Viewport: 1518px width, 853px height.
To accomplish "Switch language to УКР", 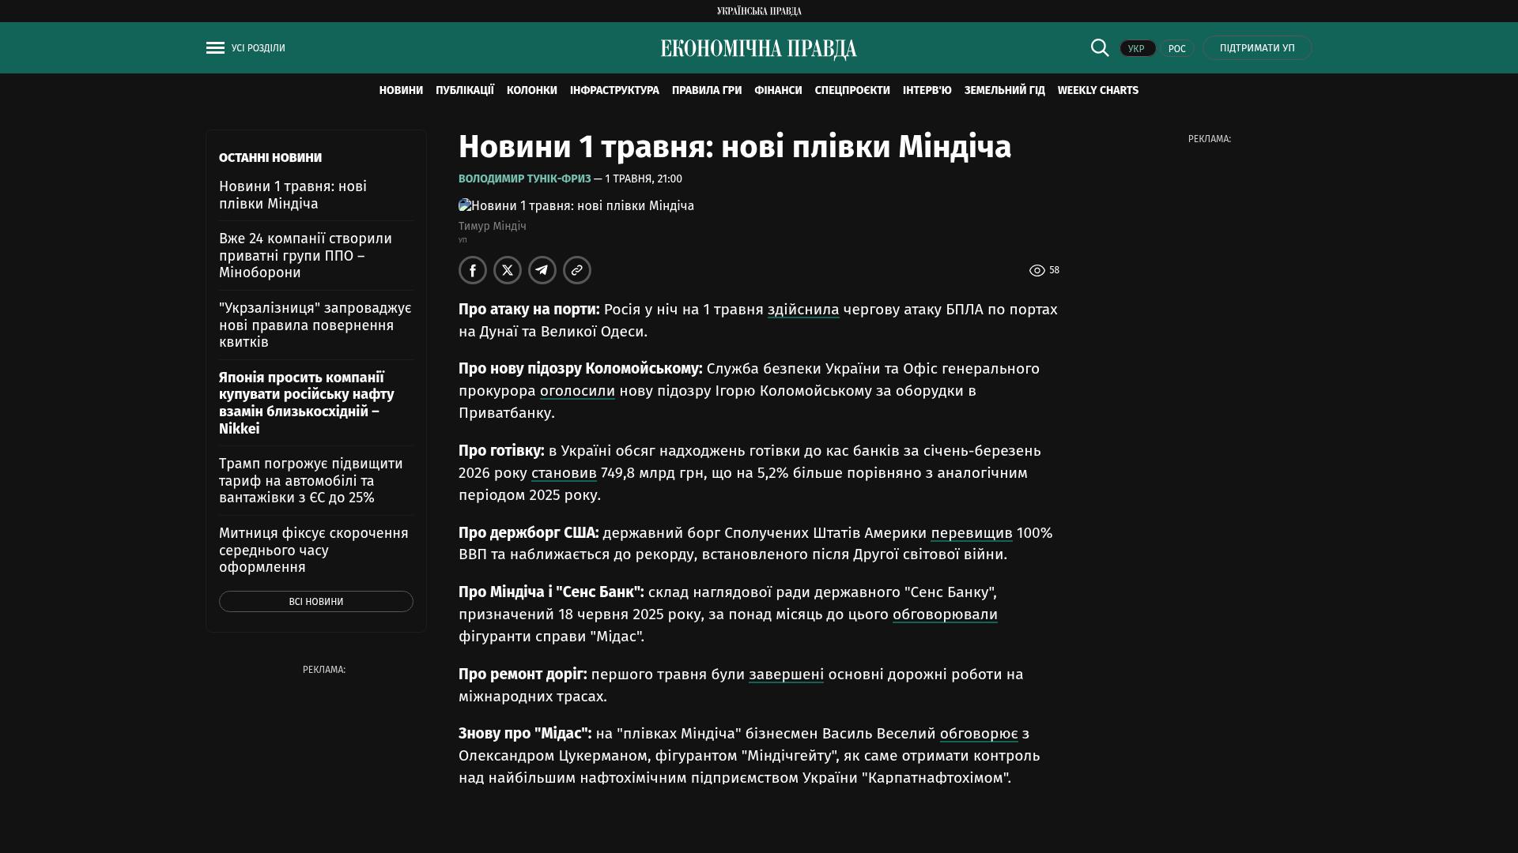I will tap(1137, 48).
